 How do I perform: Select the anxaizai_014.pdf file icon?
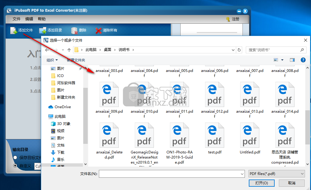(285, 95)
